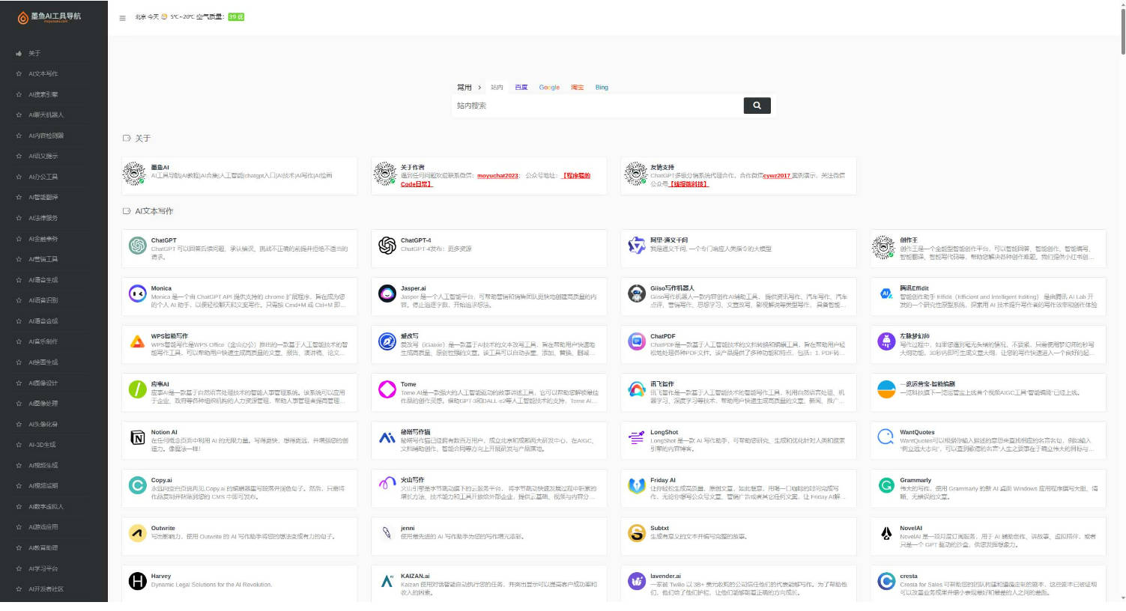This screenshot has width=1126, height=611.
Task: Click the LongShot logo icon
Action: point(637,437)
